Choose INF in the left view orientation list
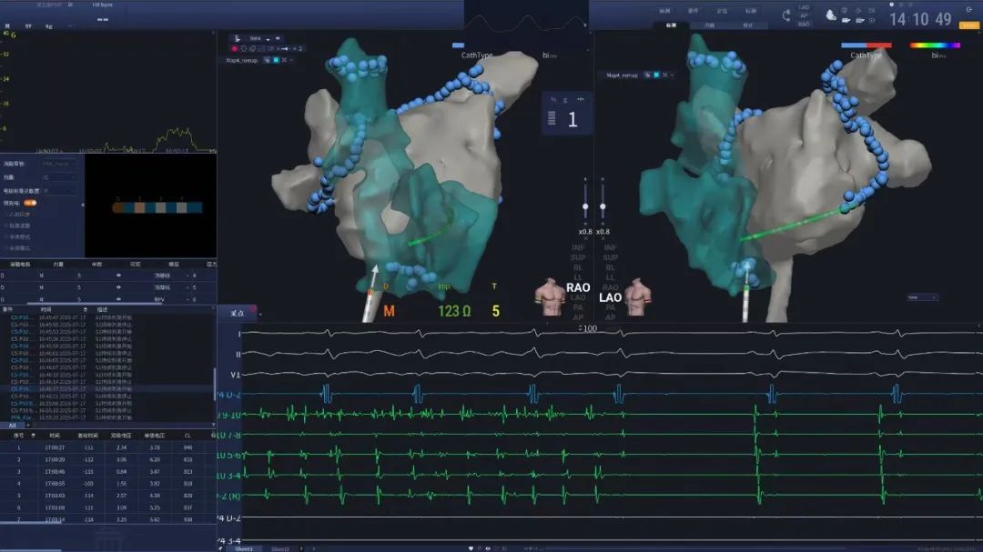This screenshot has width=983, height=552. coord(578,247)
